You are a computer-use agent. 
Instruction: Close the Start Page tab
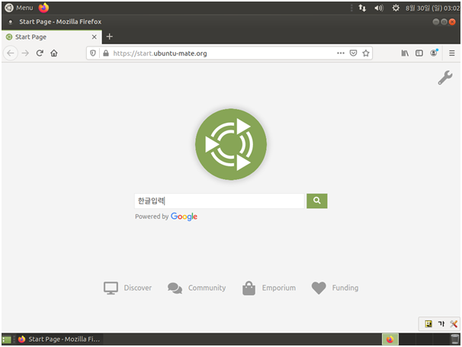tap(94, 37)
